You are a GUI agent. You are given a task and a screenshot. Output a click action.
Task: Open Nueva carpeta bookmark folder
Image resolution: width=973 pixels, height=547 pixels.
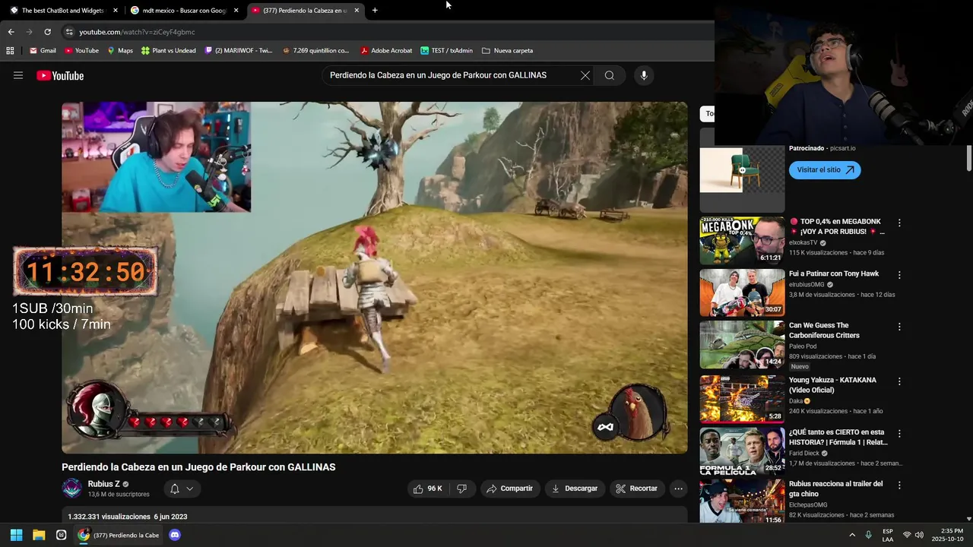point(507,51)
